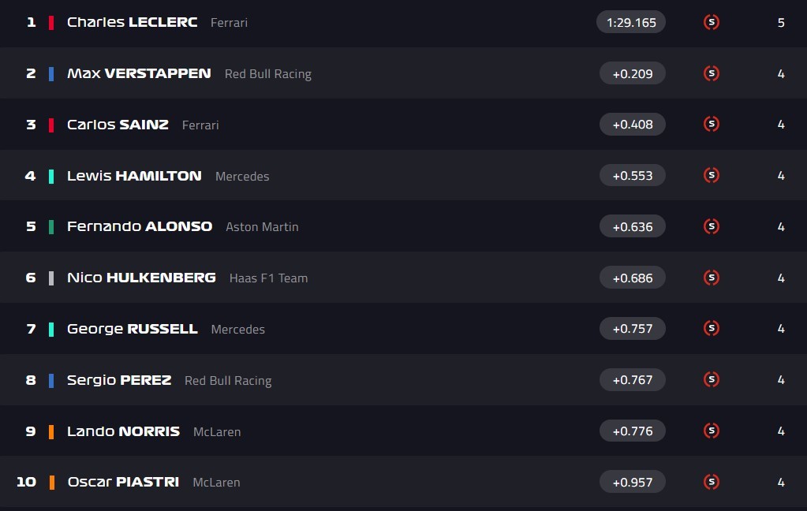
Task: Click Verstappen's +0.209 gap badge
Action: pyautogui.click(x=632, y=73)
